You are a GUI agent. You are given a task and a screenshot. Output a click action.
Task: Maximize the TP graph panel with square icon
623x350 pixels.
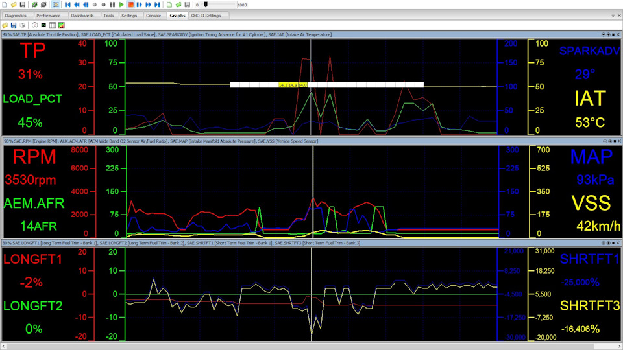point(613,34)
